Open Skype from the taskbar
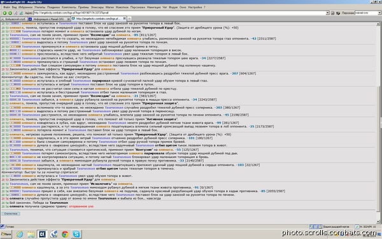Screen dimensions: 382x239 (x=76, y=235)
